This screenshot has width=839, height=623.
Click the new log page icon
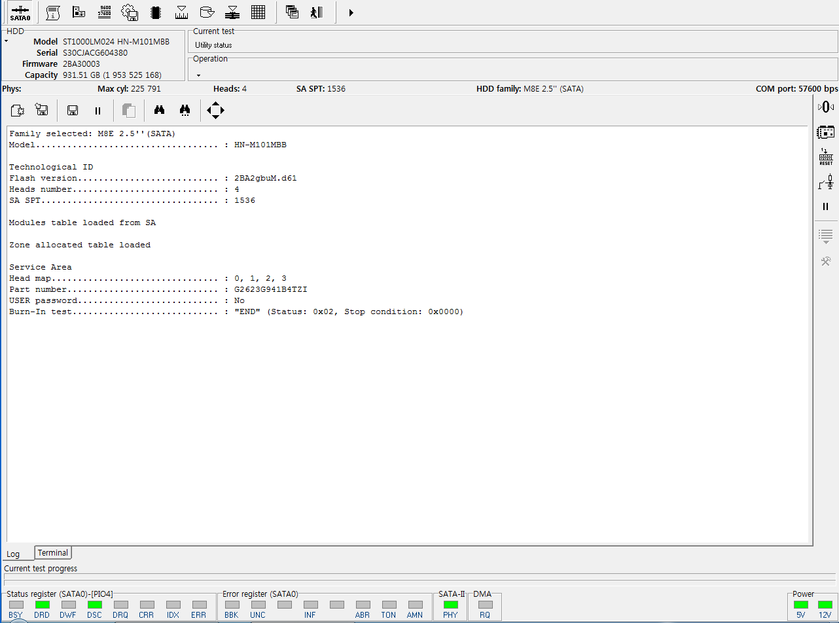(18, 111)
